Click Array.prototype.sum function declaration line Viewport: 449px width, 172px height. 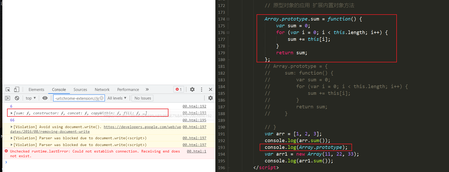pos(313,19)
